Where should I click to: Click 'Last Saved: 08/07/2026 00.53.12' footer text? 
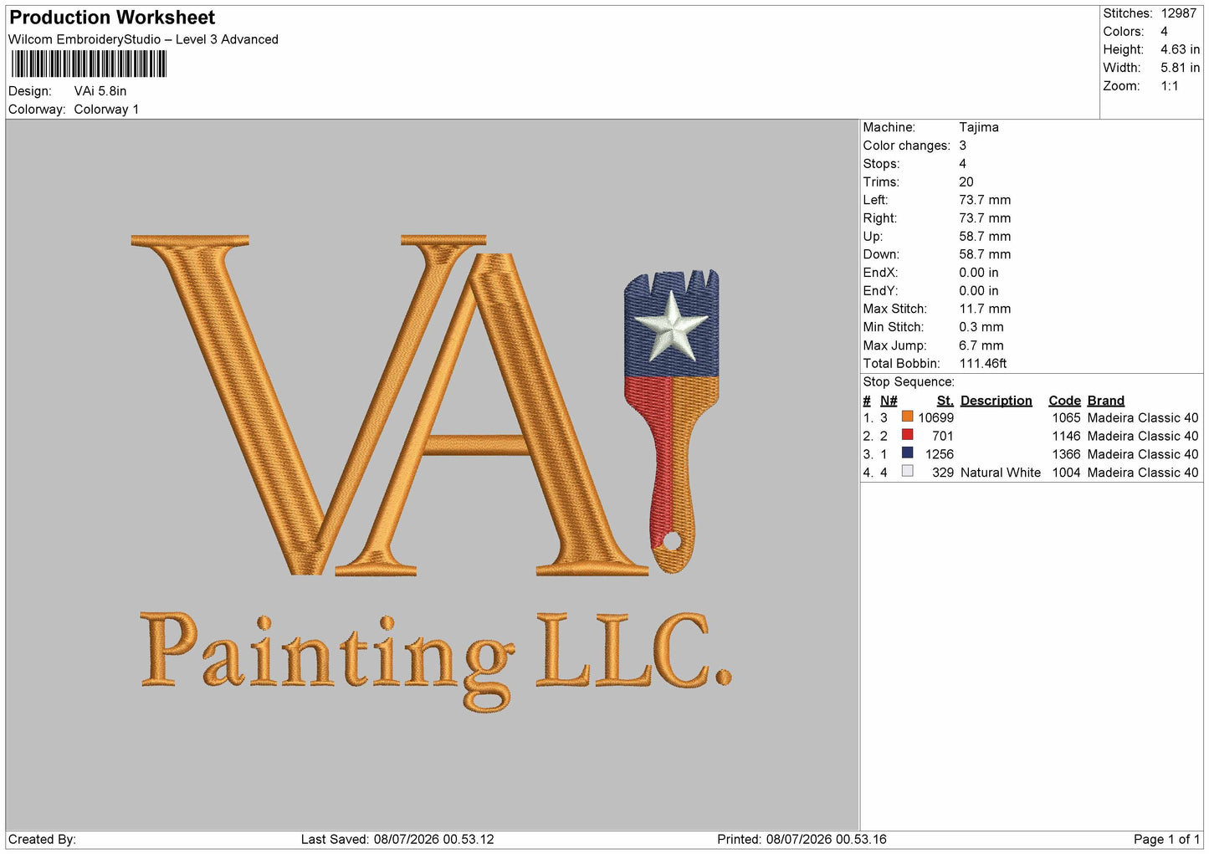click(x=397, y=839)
